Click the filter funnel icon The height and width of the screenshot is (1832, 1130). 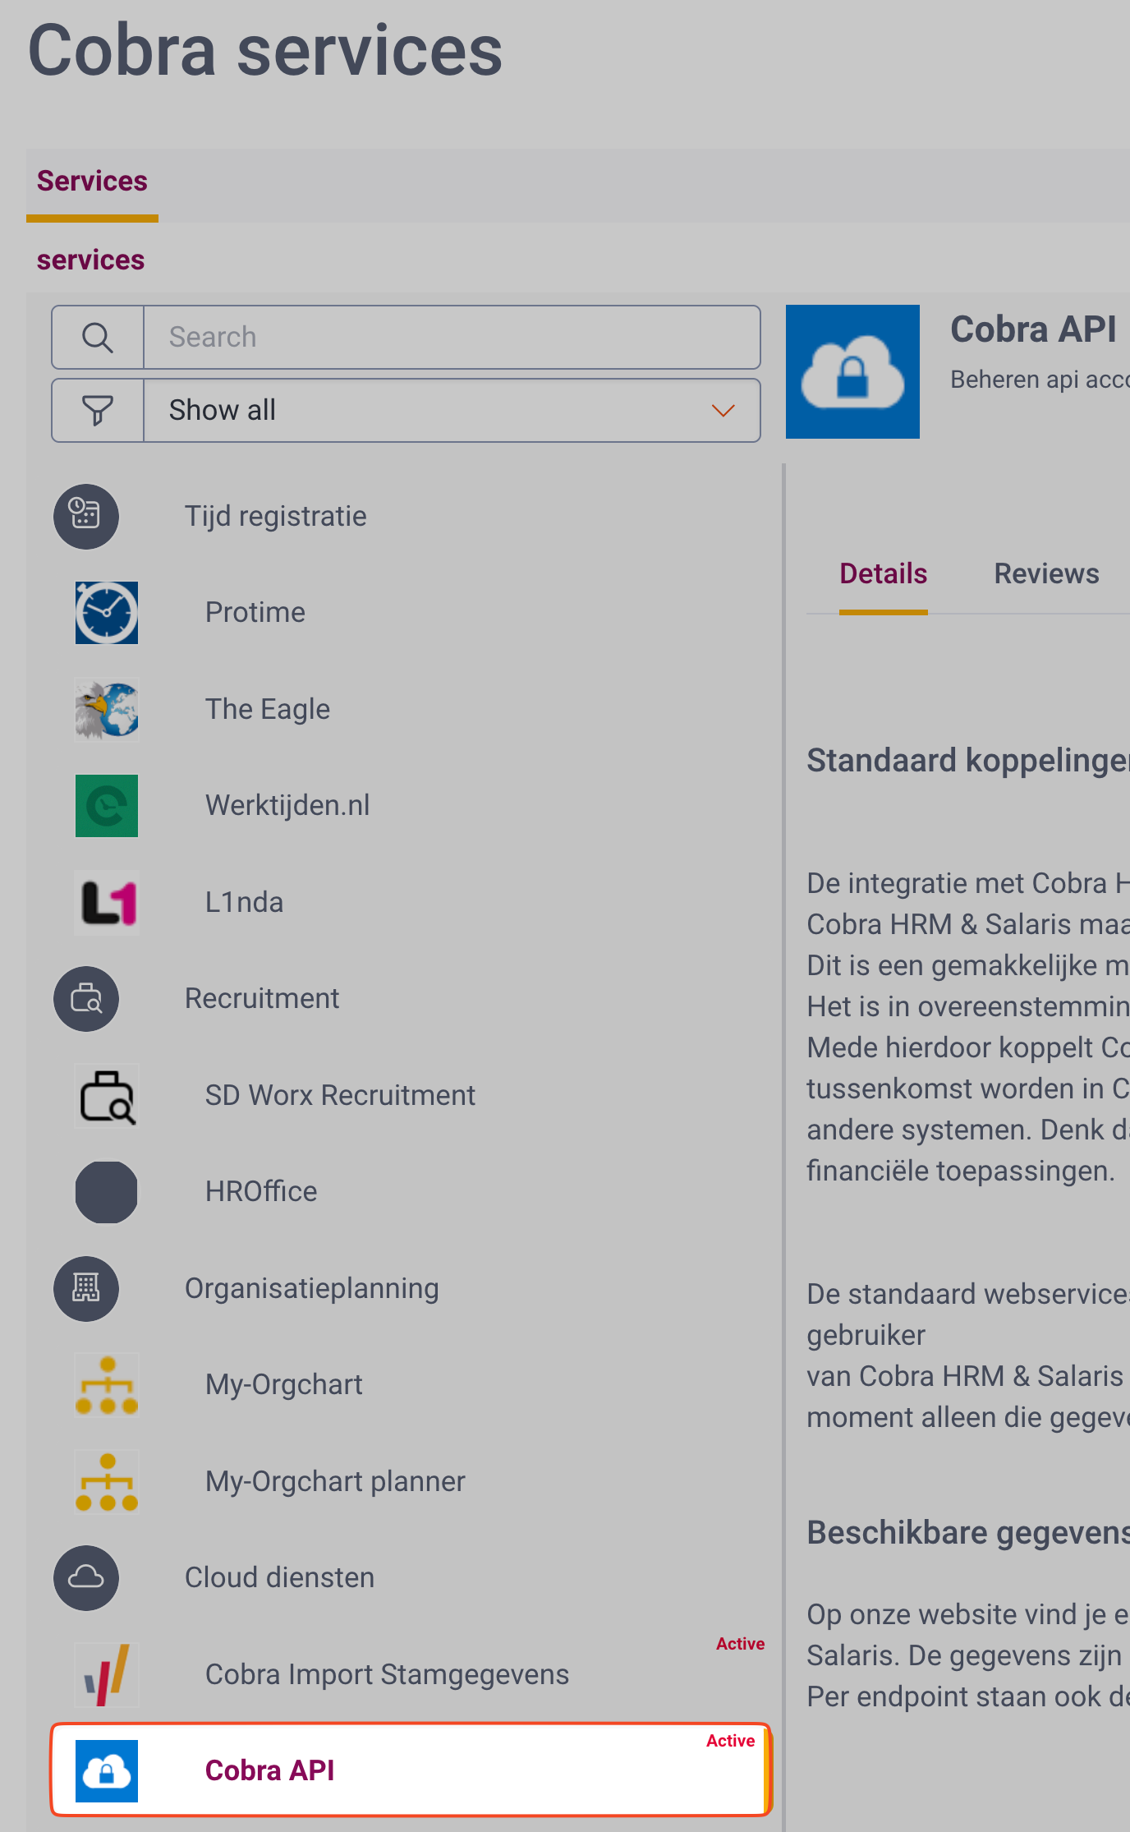point(98,410)
